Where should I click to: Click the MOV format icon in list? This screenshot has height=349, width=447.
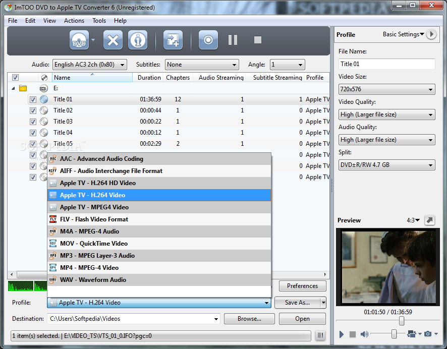click(x=53, y=244)
